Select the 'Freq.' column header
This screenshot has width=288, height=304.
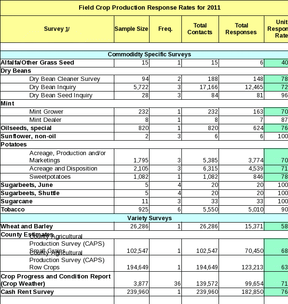pos(165,29)
